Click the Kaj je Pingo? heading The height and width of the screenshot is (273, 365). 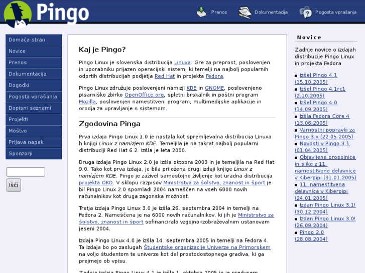click(x=102, y=50)
